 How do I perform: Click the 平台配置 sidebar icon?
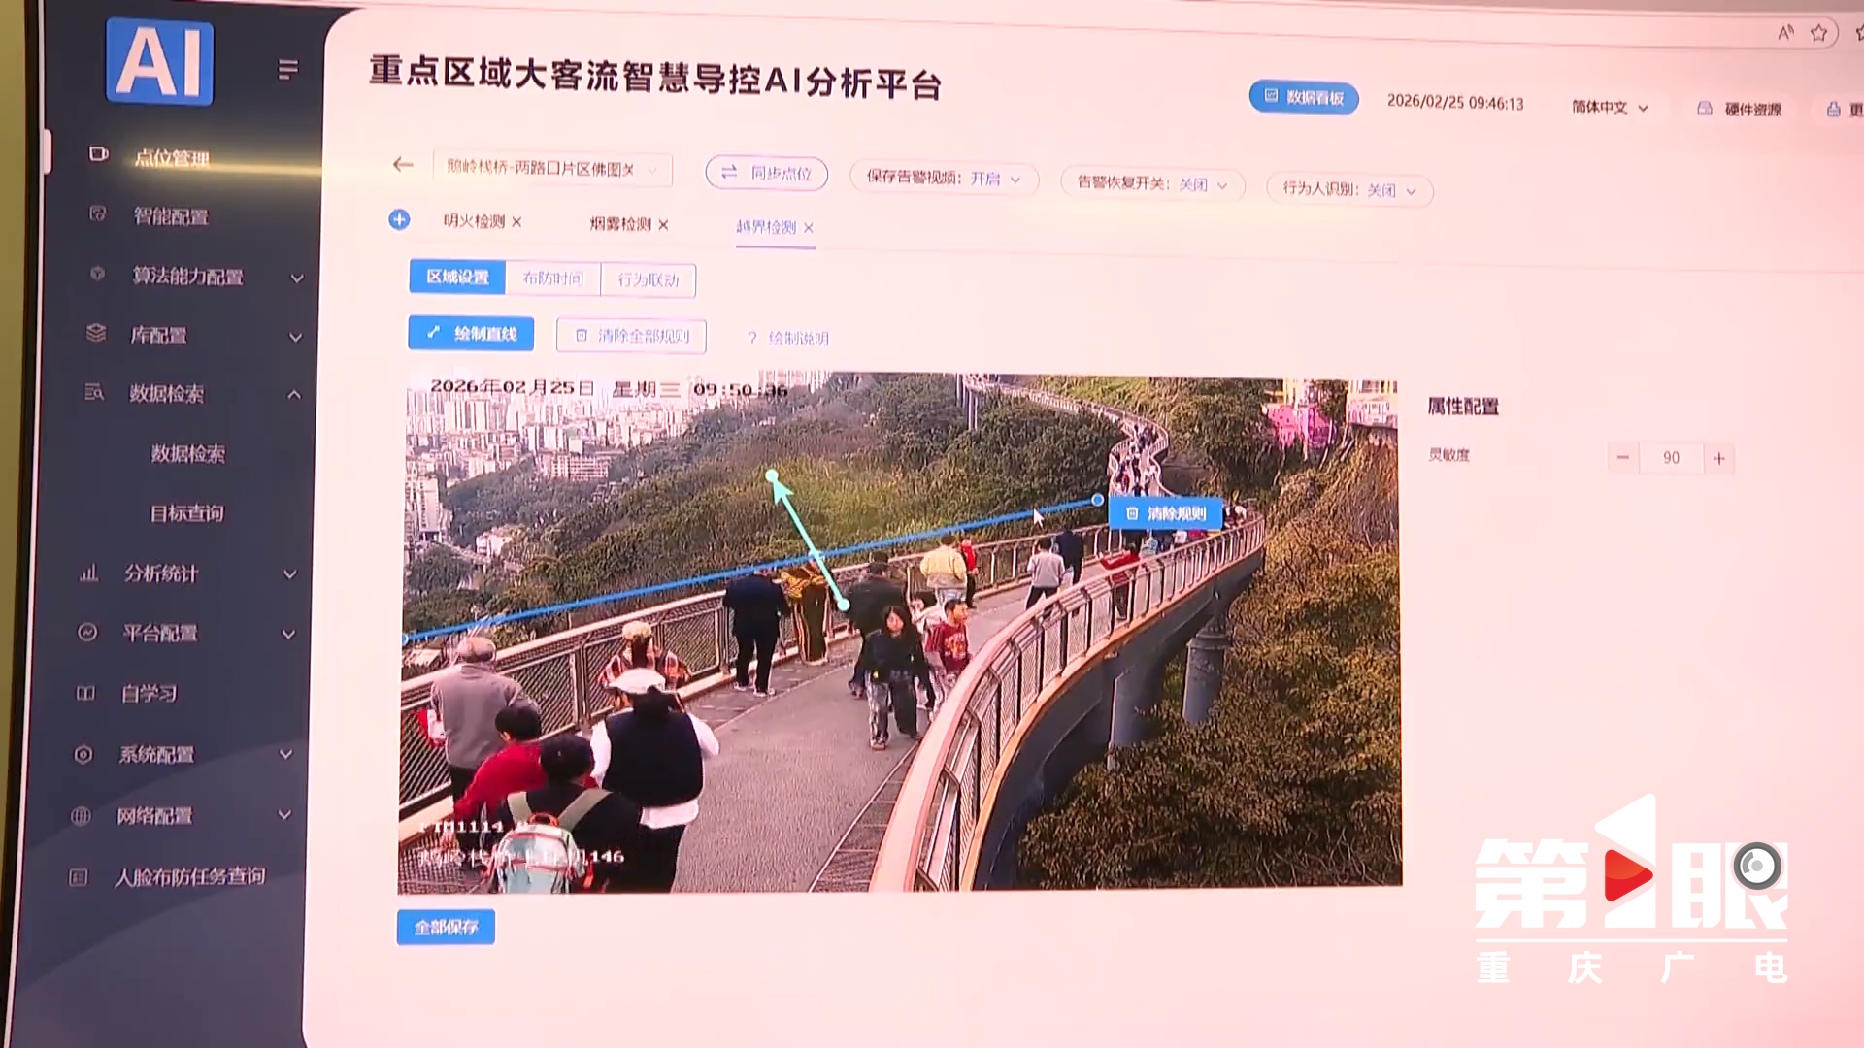coord(86,633)
